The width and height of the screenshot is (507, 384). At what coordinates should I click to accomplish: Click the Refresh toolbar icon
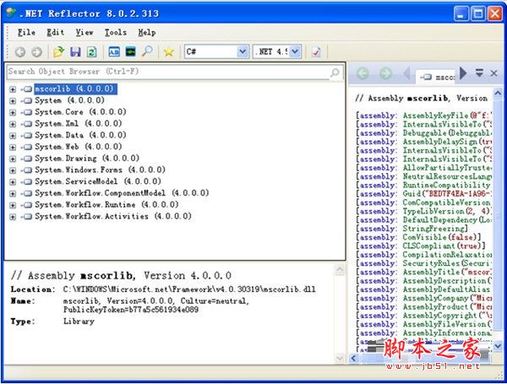pyautogui.click(x=91, y=51)
